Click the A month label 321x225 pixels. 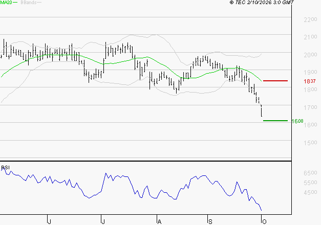click(x=160, y=221)
